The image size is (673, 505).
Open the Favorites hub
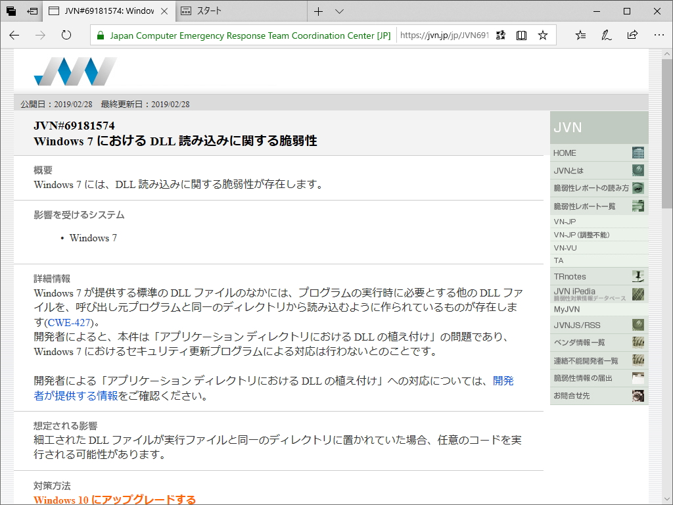click(x=579, y=35)
